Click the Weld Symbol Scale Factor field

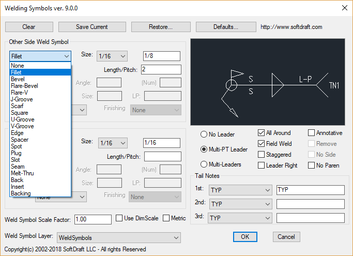(x=93, y=219)
